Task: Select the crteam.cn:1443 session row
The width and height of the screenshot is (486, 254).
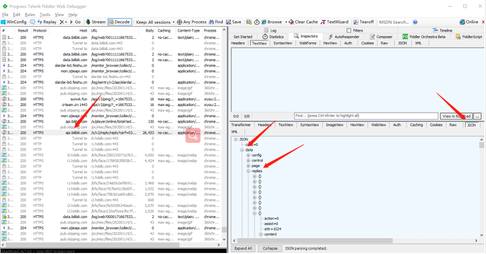Action: pyautogui.click(x=111, y=105)
